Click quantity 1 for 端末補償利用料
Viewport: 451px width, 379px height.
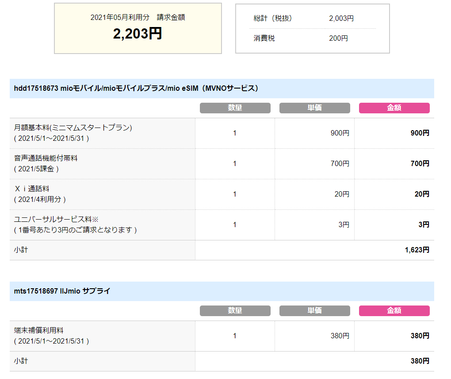pos(235,336)
